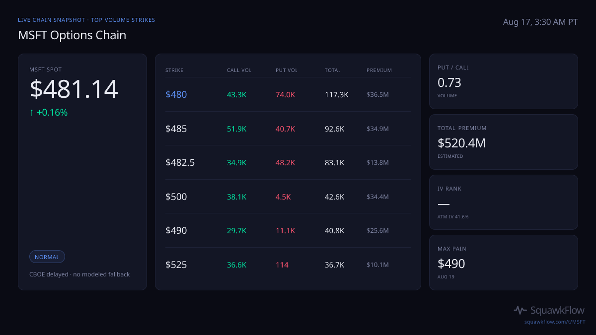Select the NORMAL status badge
Image resolution: width=596 pixels, height=335 pixels.
pos(47,257)
